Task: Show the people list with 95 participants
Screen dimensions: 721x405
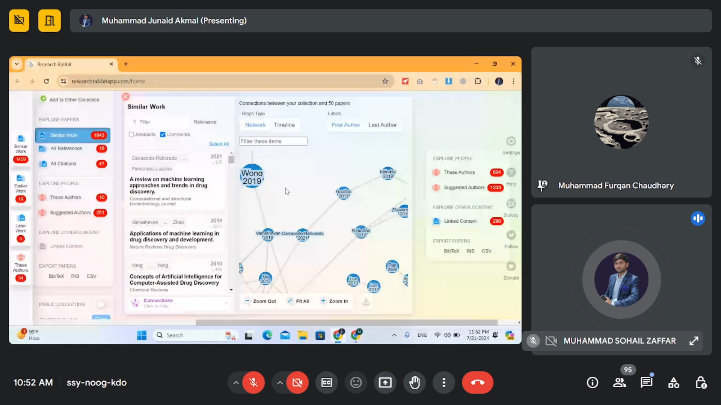Action: [620, 382]
